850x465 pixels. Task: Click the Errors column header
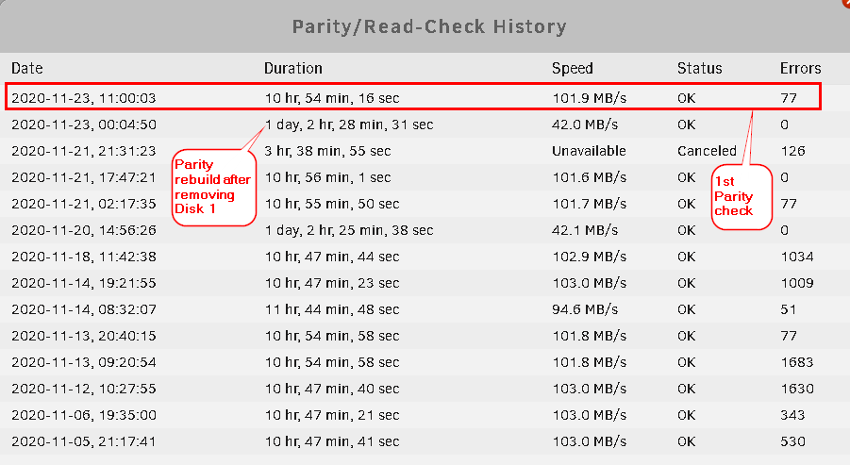click(x=800, y=68)
